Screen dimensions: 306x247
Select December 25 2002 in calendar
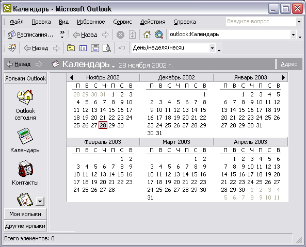point(168,125)
